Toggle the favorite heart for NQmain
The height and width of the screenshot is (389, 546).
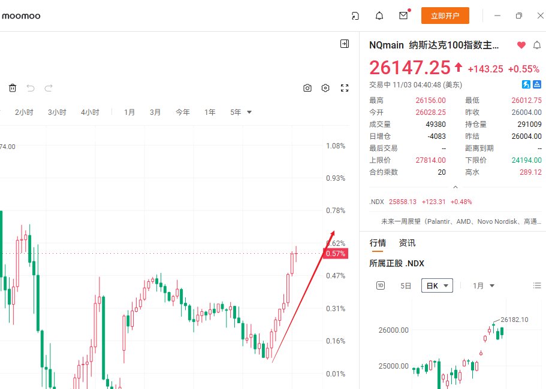521,45
